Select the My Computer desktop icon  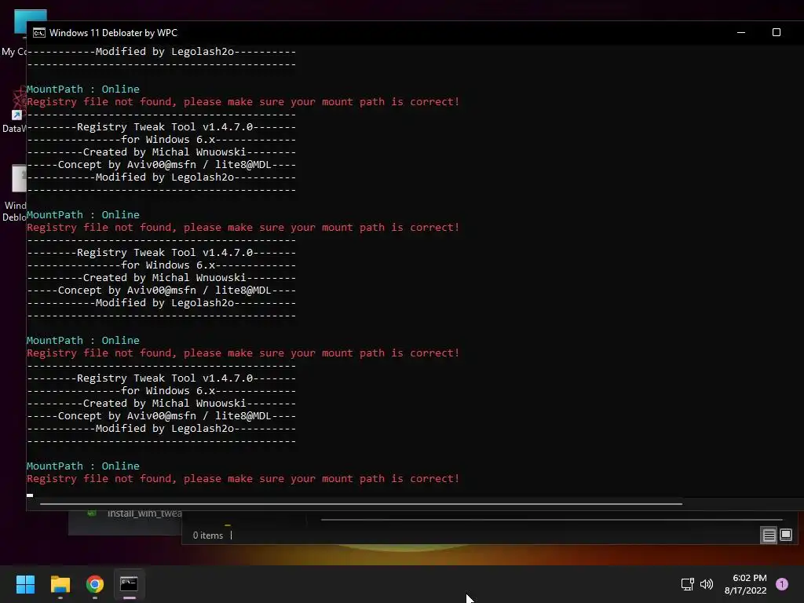14,33
